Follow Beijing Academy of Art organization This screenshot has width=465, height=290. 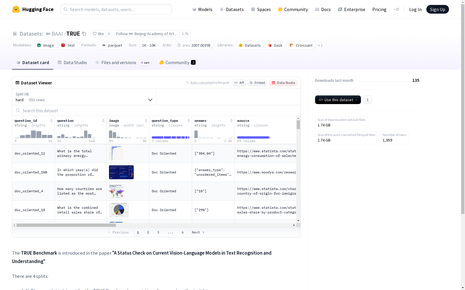pyautogui.click(x=147, y=34)
